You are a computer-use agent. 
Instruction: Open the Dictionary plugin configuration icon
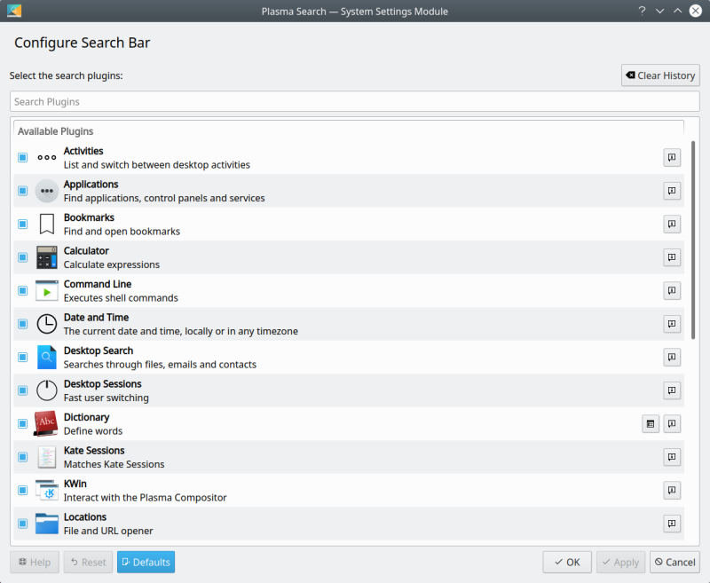coord(651,423)
